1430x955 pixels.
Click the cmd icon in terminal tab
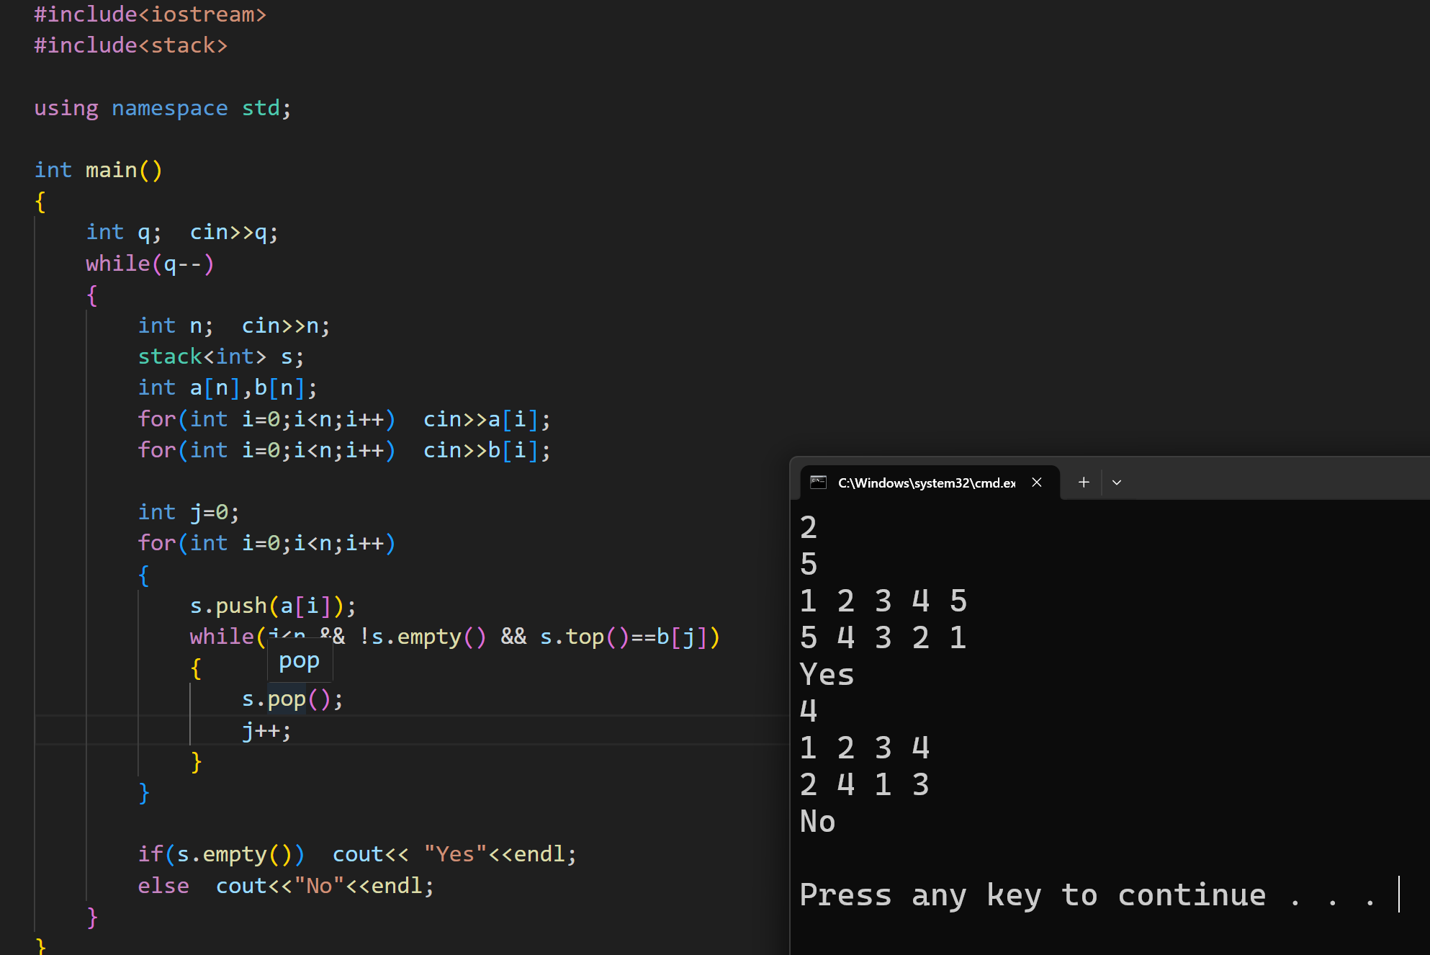(818, 483)
